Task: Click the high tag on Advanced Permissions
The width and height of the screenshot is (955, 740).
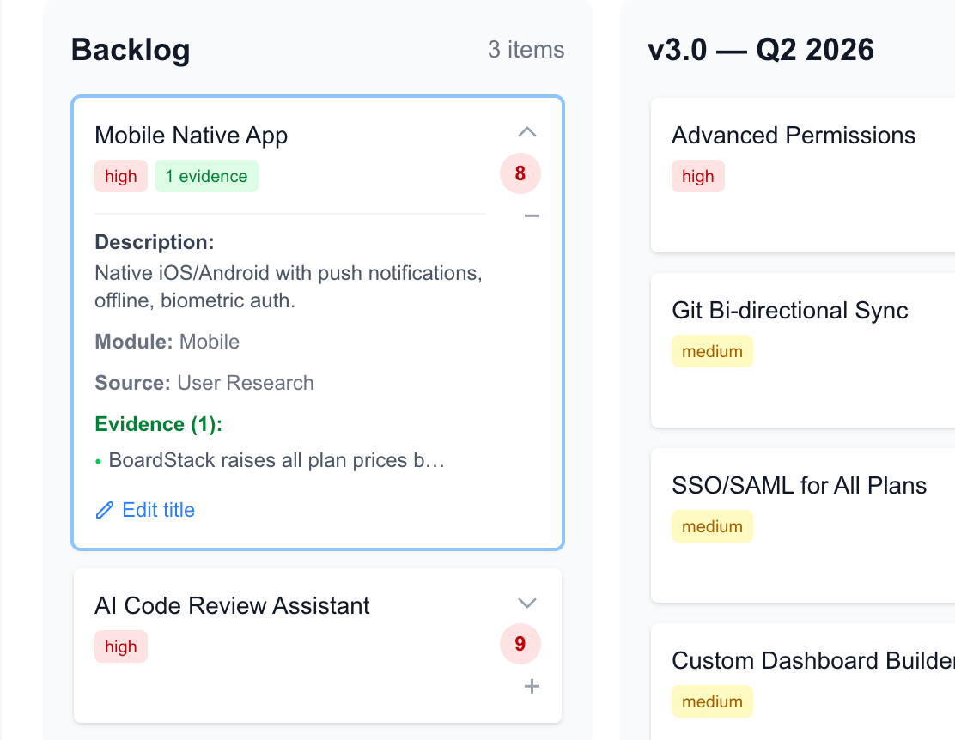Action: click(x=698, y=176)
